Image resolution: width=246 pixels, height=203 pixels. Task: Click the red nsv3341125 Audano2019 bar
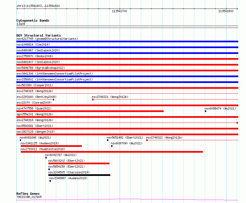(x=51, y=146)
